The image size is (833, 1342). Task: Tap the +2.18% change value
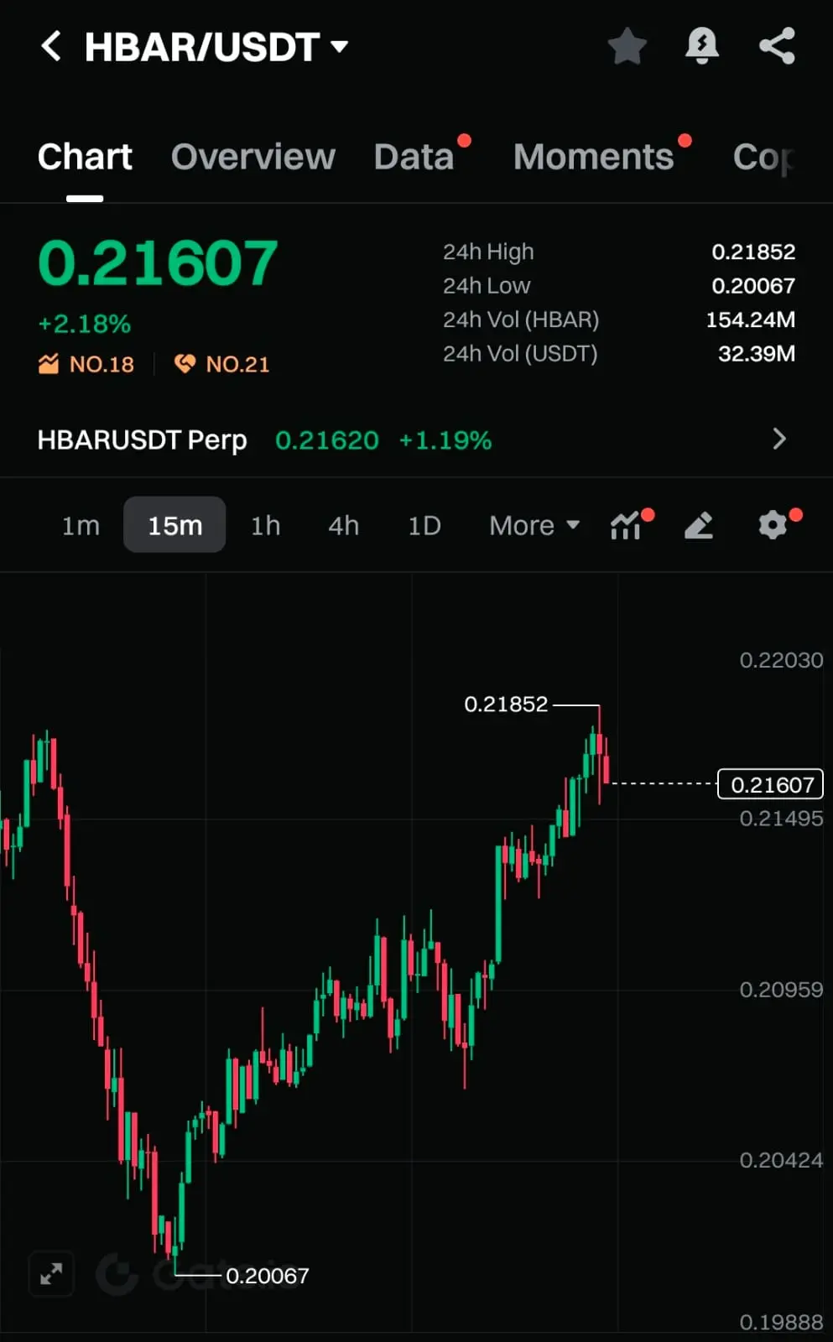point(85,324)
